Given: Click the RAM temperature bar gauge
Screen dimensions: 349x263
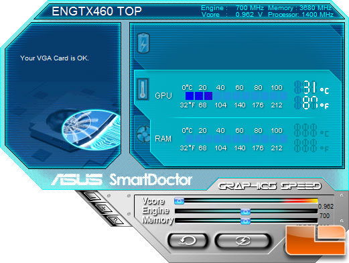Looking at the screenshot, I should click(236, 139).
